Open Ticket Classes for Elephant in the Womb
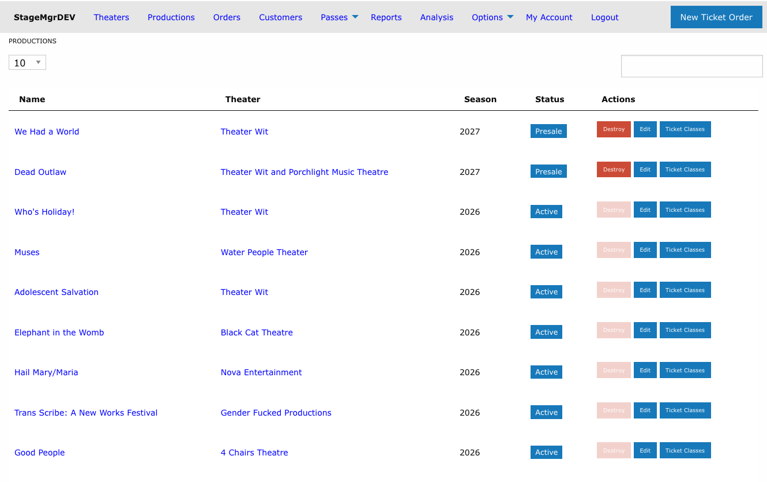 685,330
